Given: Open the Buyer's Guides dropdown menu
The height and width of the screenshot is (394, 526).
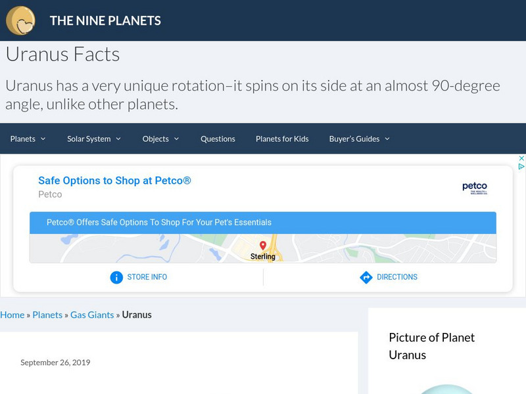Looking at the screenshot, I should pyautogui.click(x=359, y=139).
